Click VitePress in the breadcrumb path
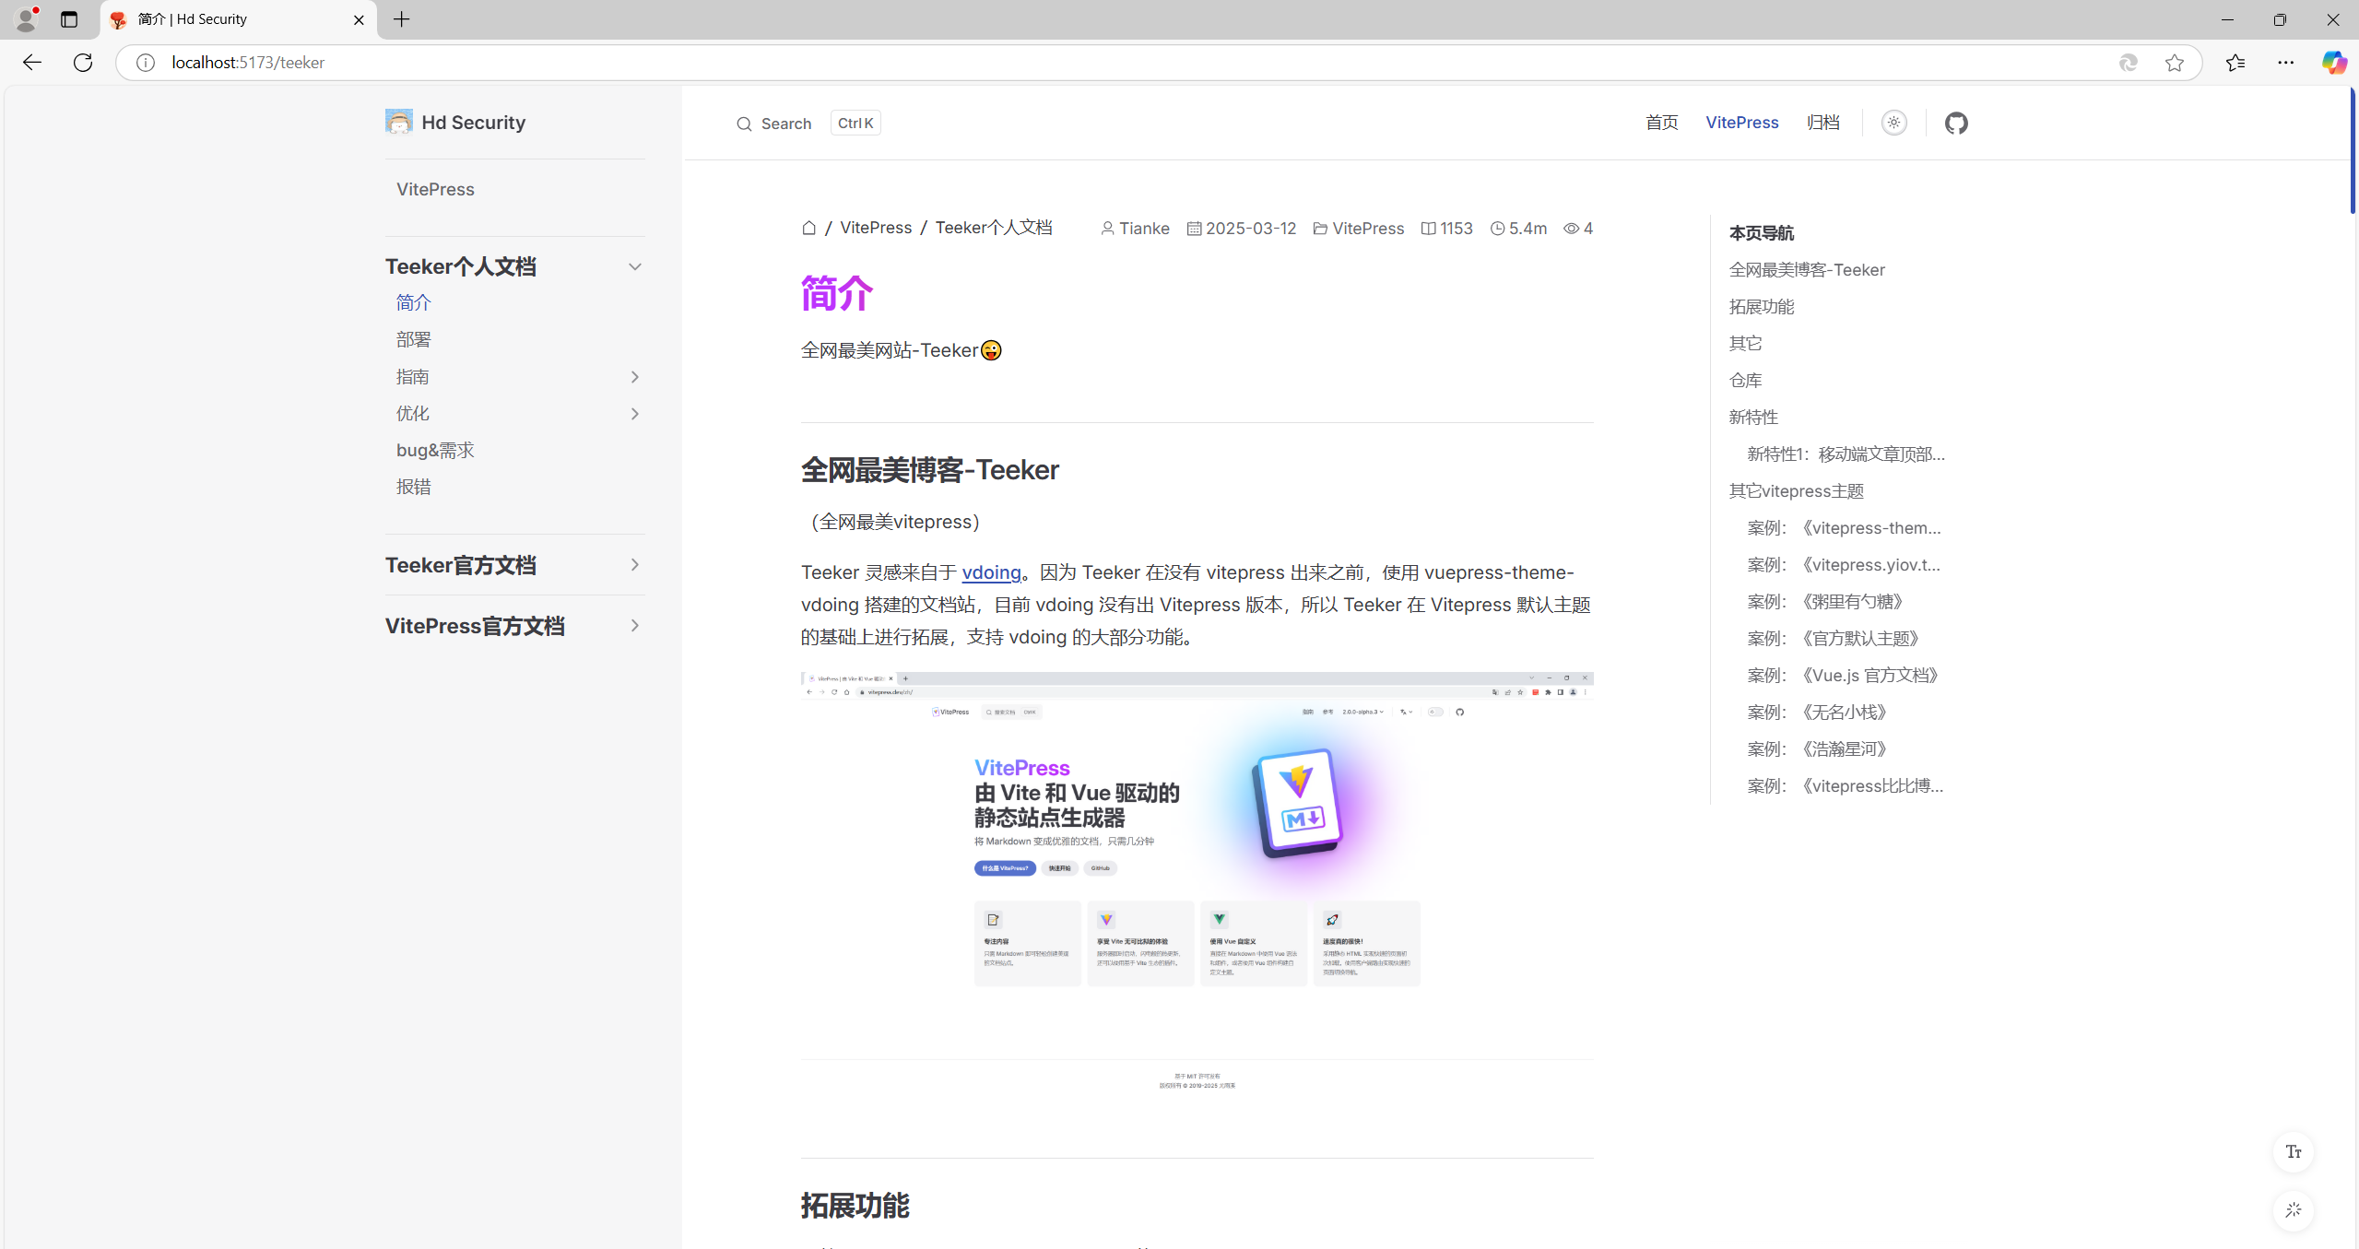The height and width of the screenshot is (1249, 2359). (x=876, y=228)
